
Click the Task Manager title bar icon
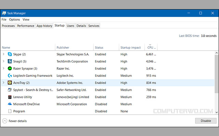click(x=4, y=13)
